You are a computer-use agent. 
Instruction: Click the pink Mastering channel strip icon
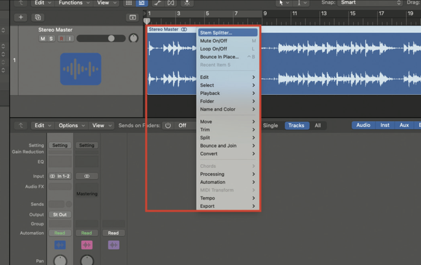pyautogui.click(x=86, y=245)
